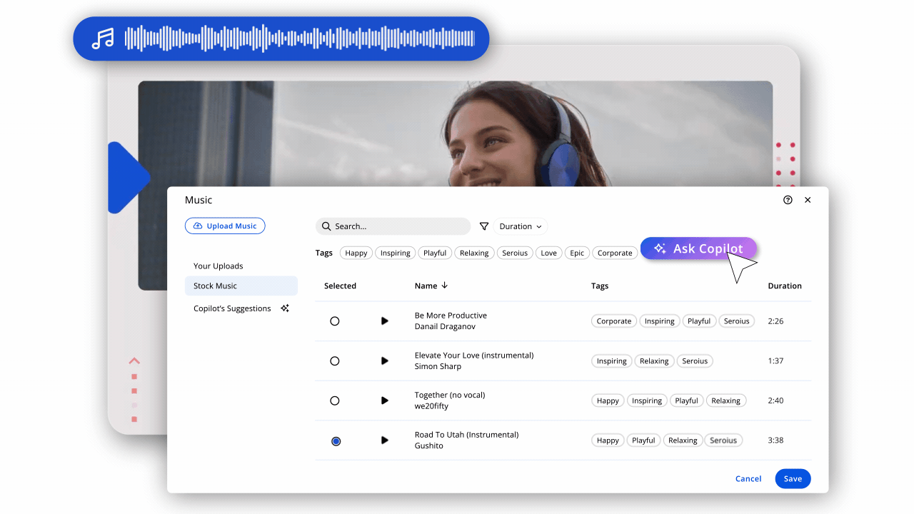
Task: Play the Together (no vocal) track
Action: tap(384, 400)
